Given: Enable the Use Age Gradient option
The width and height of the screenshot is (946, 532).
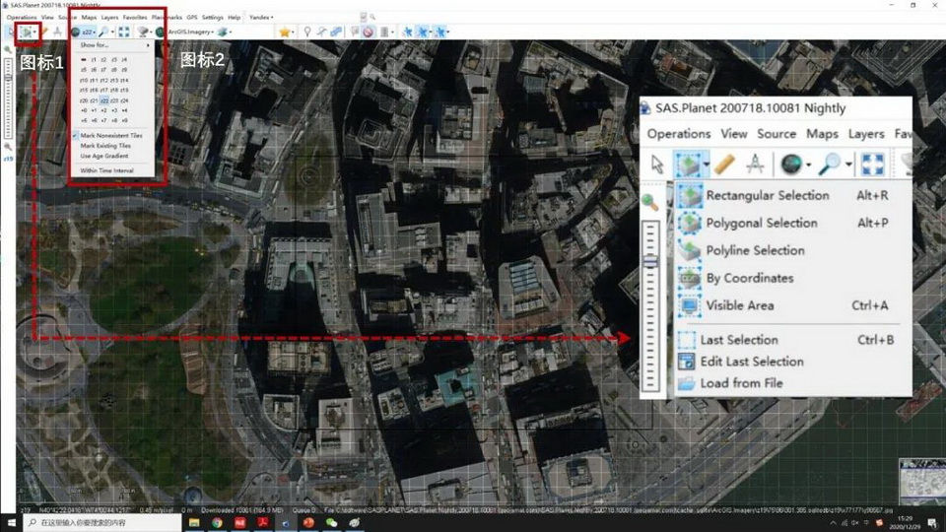Looking at the screenshot, I should (103, 156).
